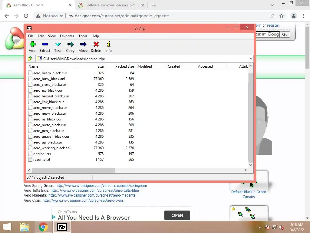Sort by the Packed Size column

120,66
